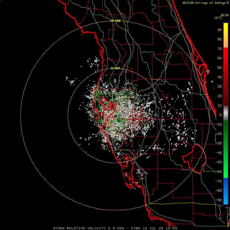Select the -20 value on the velocity scale
The image size is (230, 230).
218,134
